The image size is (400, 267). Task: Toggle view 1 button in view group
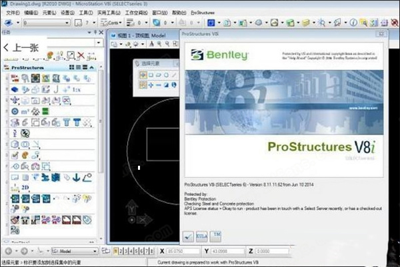[x=115, y=251]
